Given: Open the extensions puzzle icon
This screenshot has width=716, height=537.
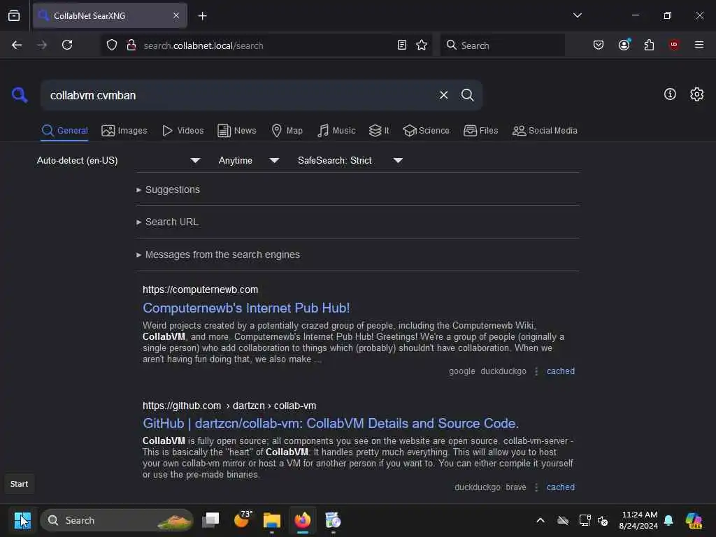Looking at the screenshot, I should click(649, 45).
